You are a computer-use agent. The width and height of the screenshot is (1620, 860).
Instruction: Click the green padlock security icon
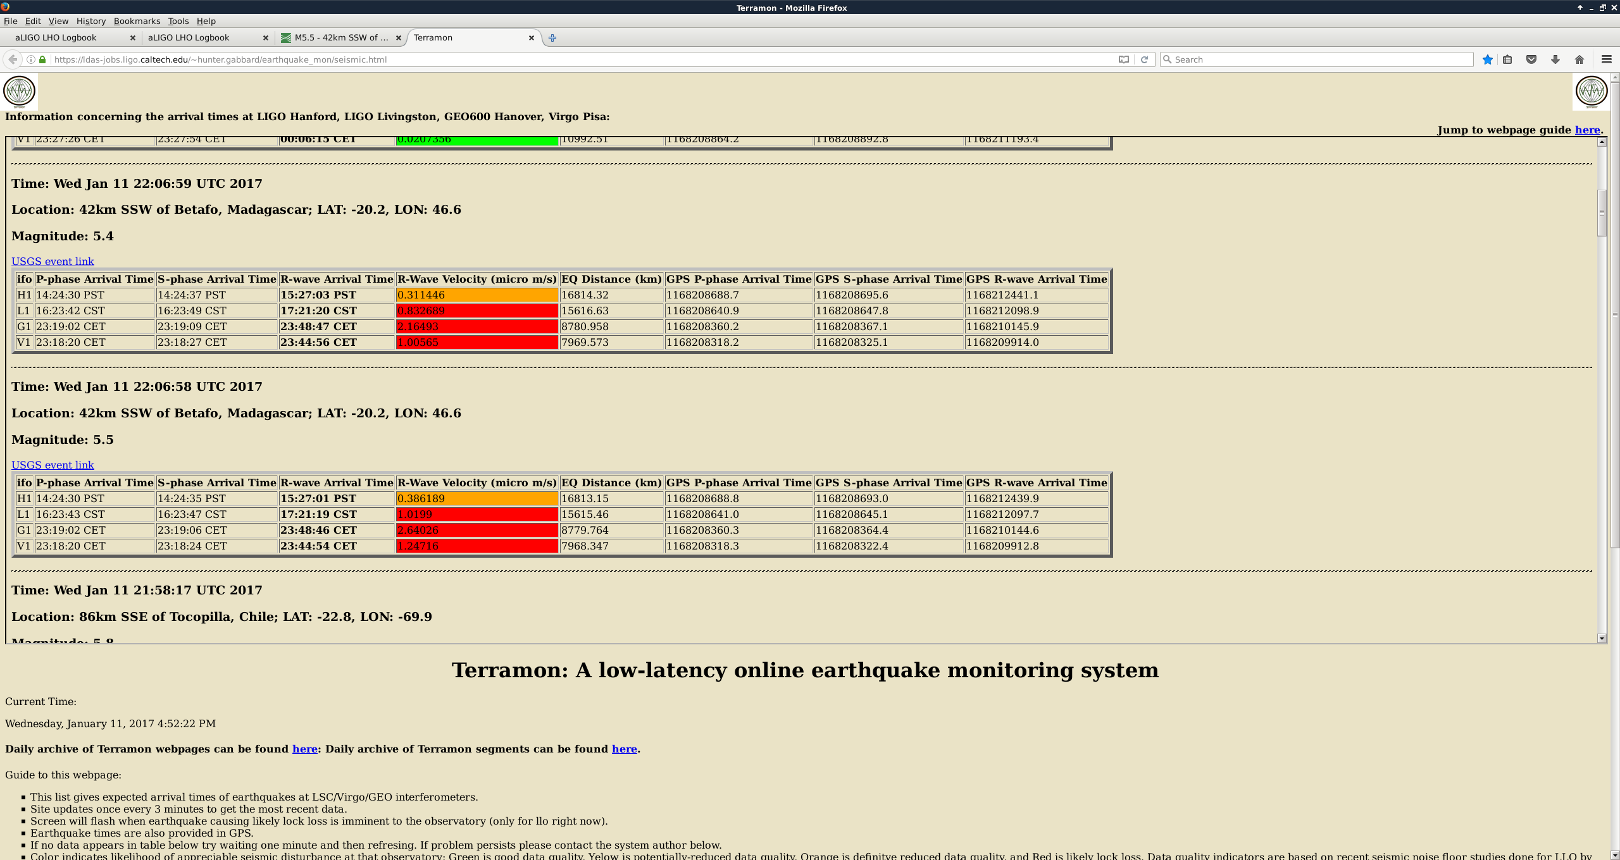[x=42, y=59]
